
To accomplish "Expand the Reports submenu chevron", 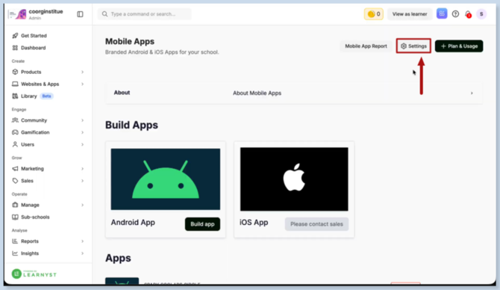I will (82, 241).
